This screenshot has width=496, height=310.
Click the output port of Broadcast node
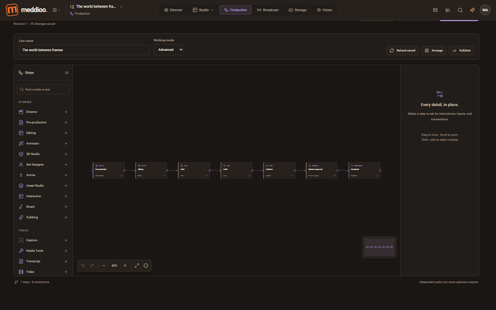click(x=380, y=170)
